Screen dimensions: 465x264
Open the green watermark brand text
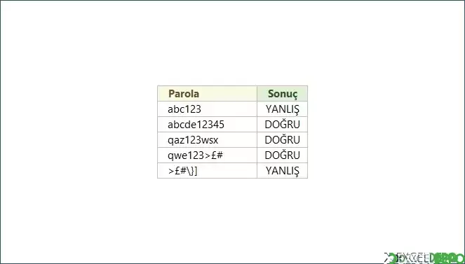tap(450, 258)
